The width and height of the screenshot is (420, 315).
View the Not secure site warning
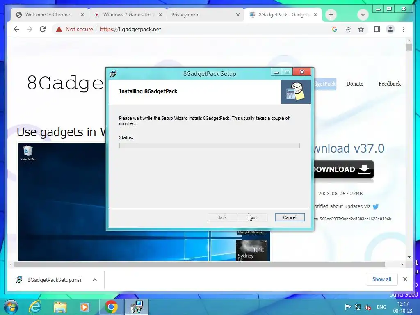tap(75, 29)
